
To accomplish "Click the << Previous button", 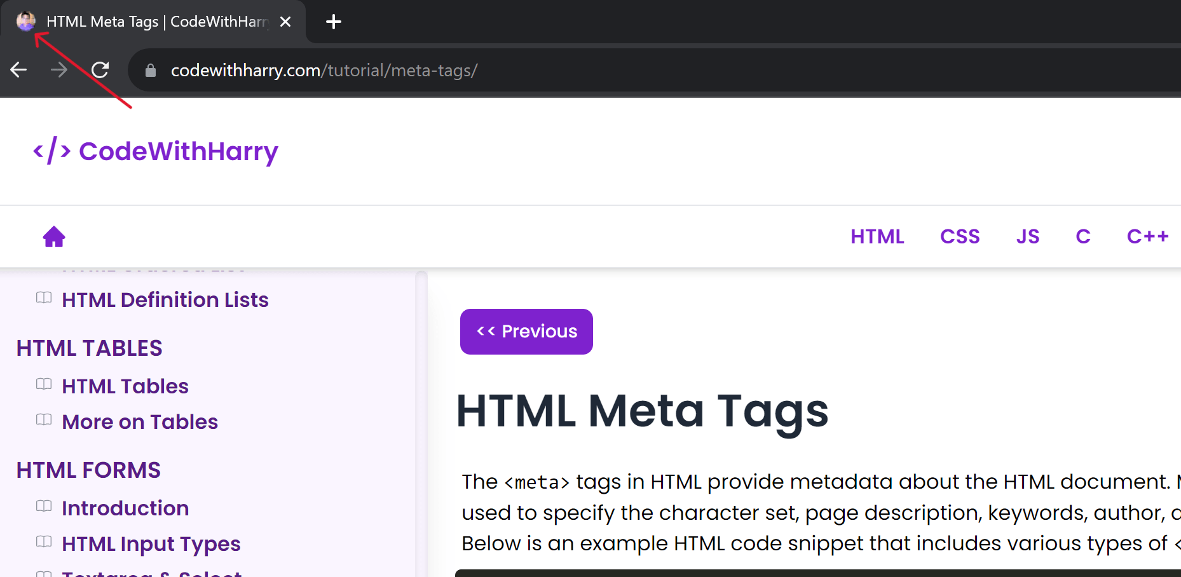I will (x=526, y=332).
